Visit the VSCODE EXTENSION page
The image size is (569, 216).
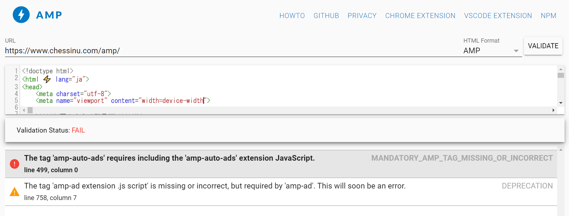tap(498, 15)
